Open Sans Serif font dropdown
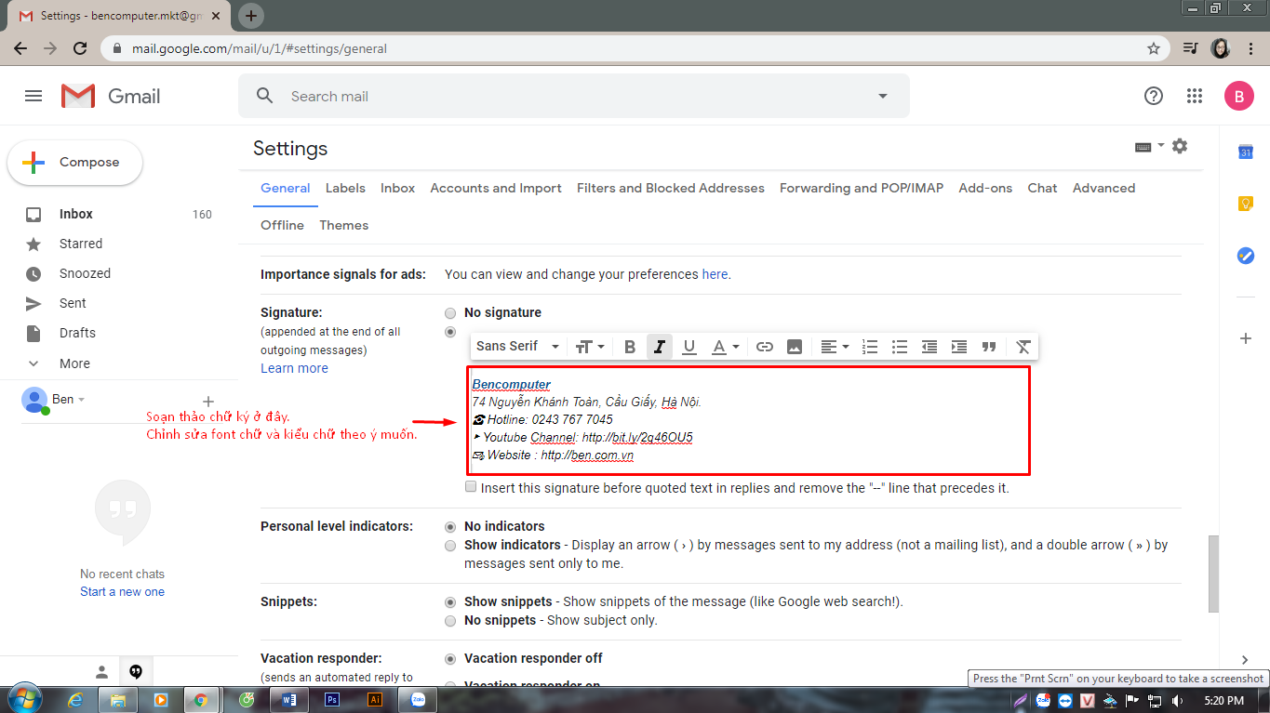The height and width of the screenshot is (713, 1270). click(517, 347)
